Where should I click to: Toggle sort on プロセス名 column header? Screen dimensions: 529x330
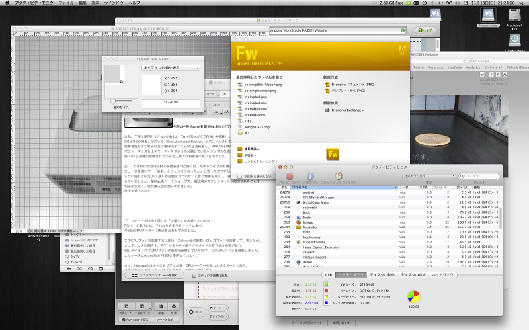point(344,187)
